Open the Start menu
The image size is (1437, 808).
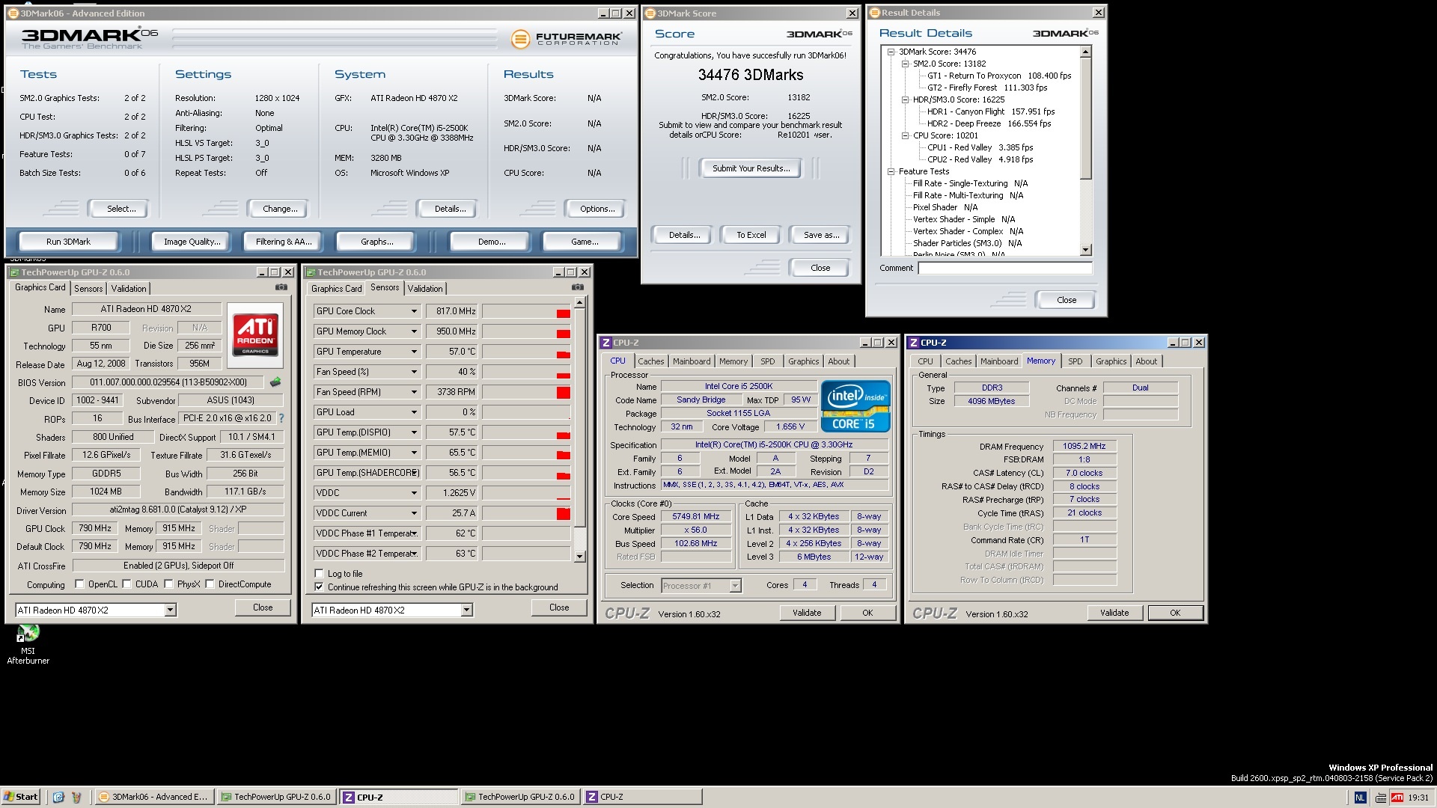click(20, 797)
